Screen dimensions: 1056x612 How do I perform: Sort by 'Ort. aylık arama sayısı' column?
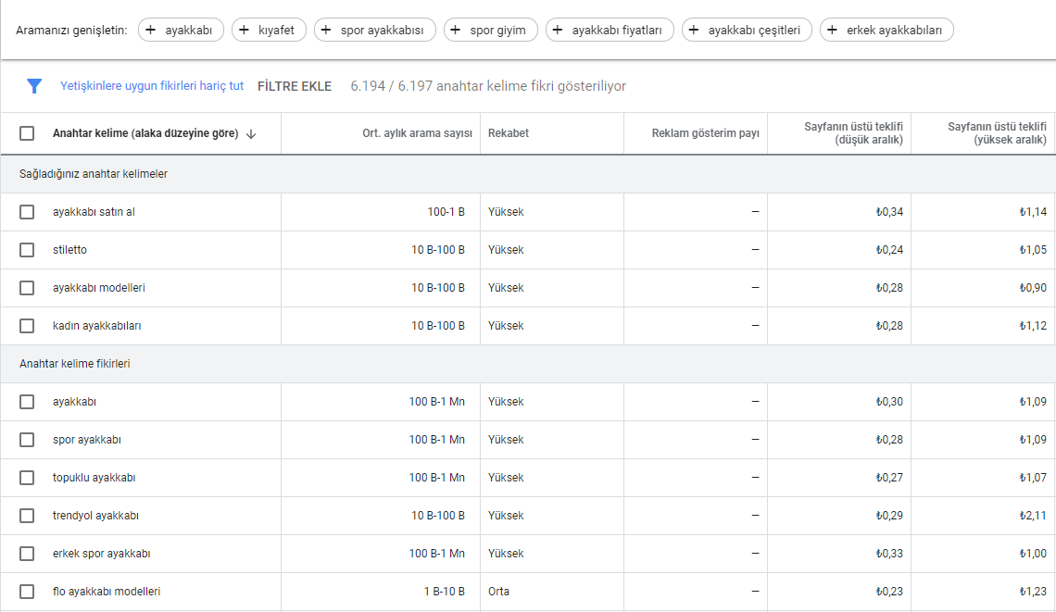(x=417, y=133)
